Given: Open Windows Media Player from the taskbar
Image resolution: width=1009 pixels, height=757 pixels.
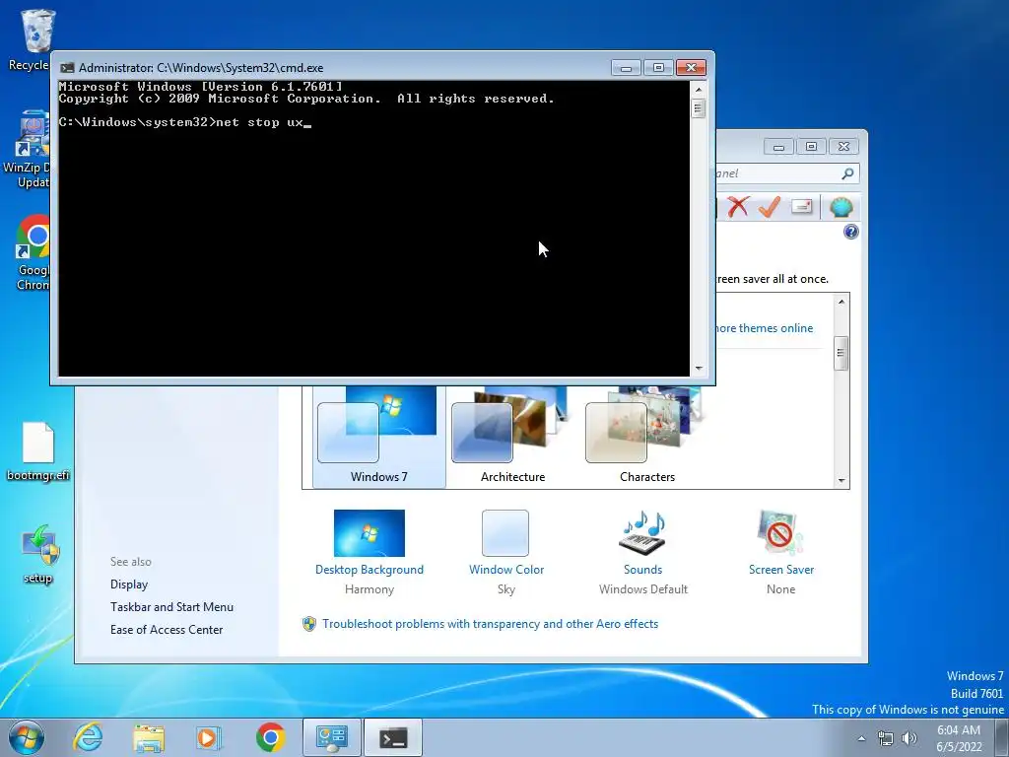Looking at the screenshot, I should click(209, 737).
